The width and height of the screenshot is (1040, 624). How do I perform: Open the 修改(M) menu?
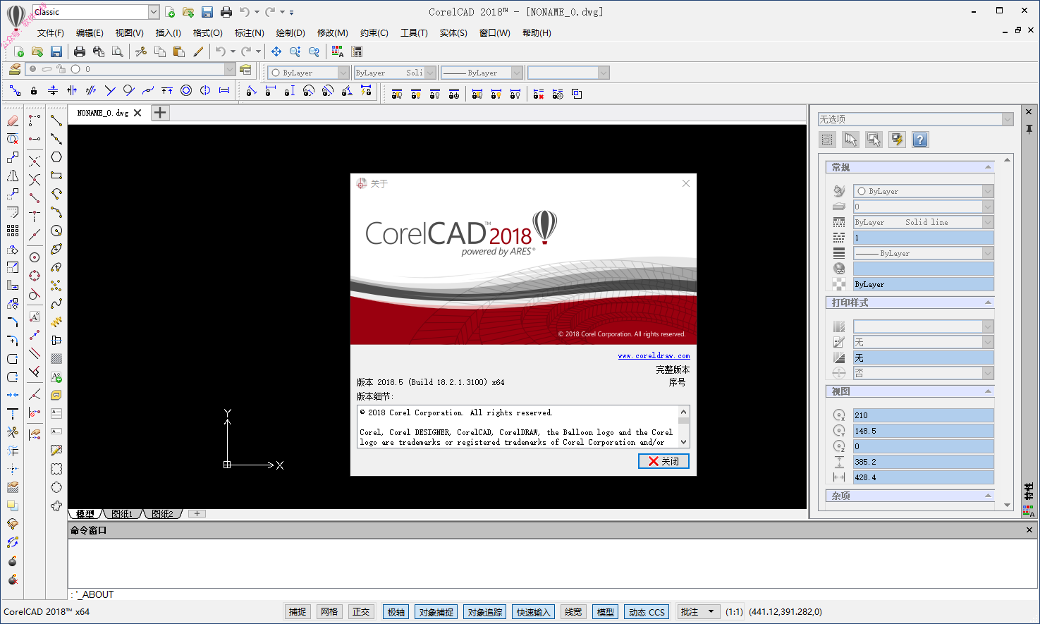pyautogui.click(x=333, y=33)
